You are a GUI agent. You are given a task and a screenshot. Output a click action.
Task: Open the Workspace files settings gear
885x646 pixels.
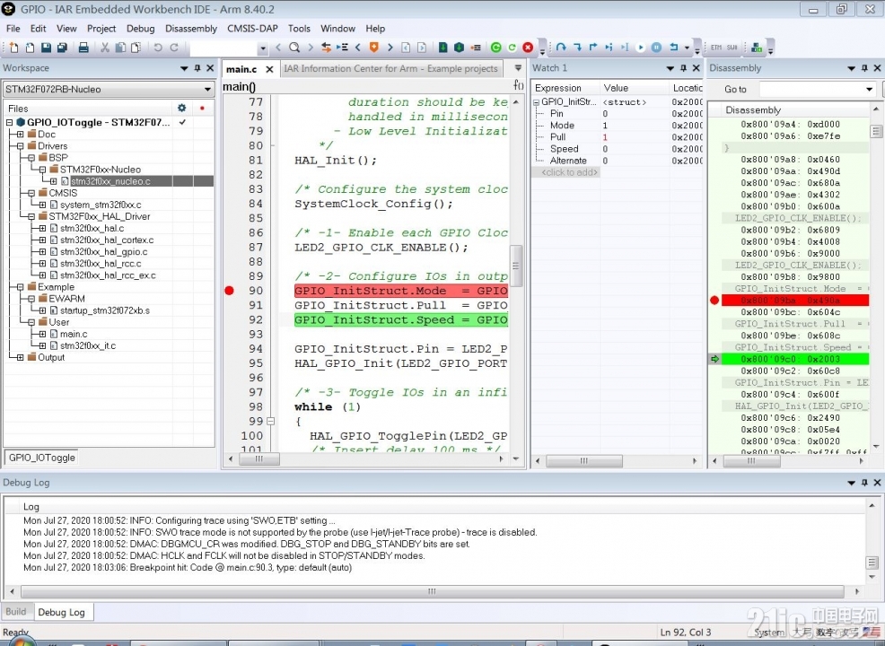181,108
